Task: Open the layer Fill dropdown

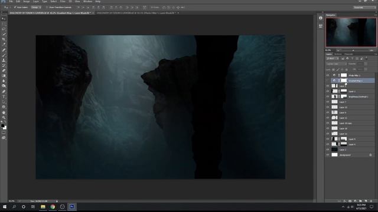Action: click(366, 69)
